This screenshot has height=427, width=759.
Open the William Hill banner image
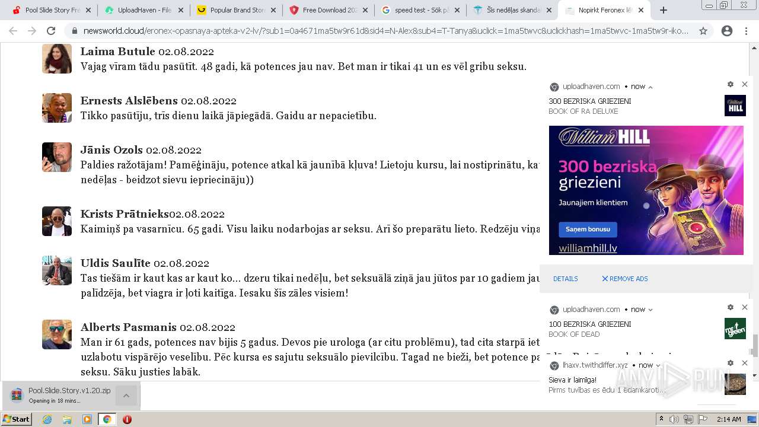646,190
